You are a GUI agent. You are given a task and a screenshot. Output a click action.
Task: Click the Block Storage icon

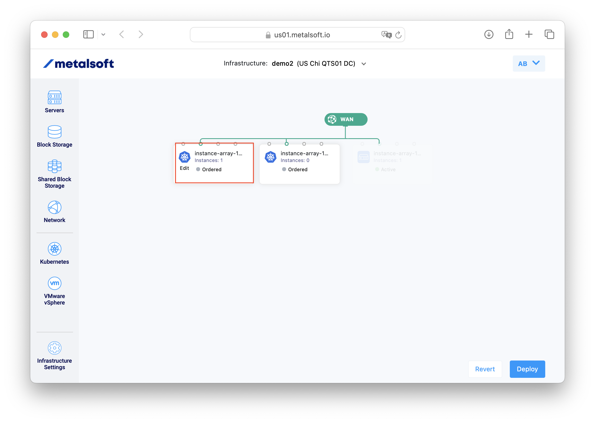click(54, 132)
